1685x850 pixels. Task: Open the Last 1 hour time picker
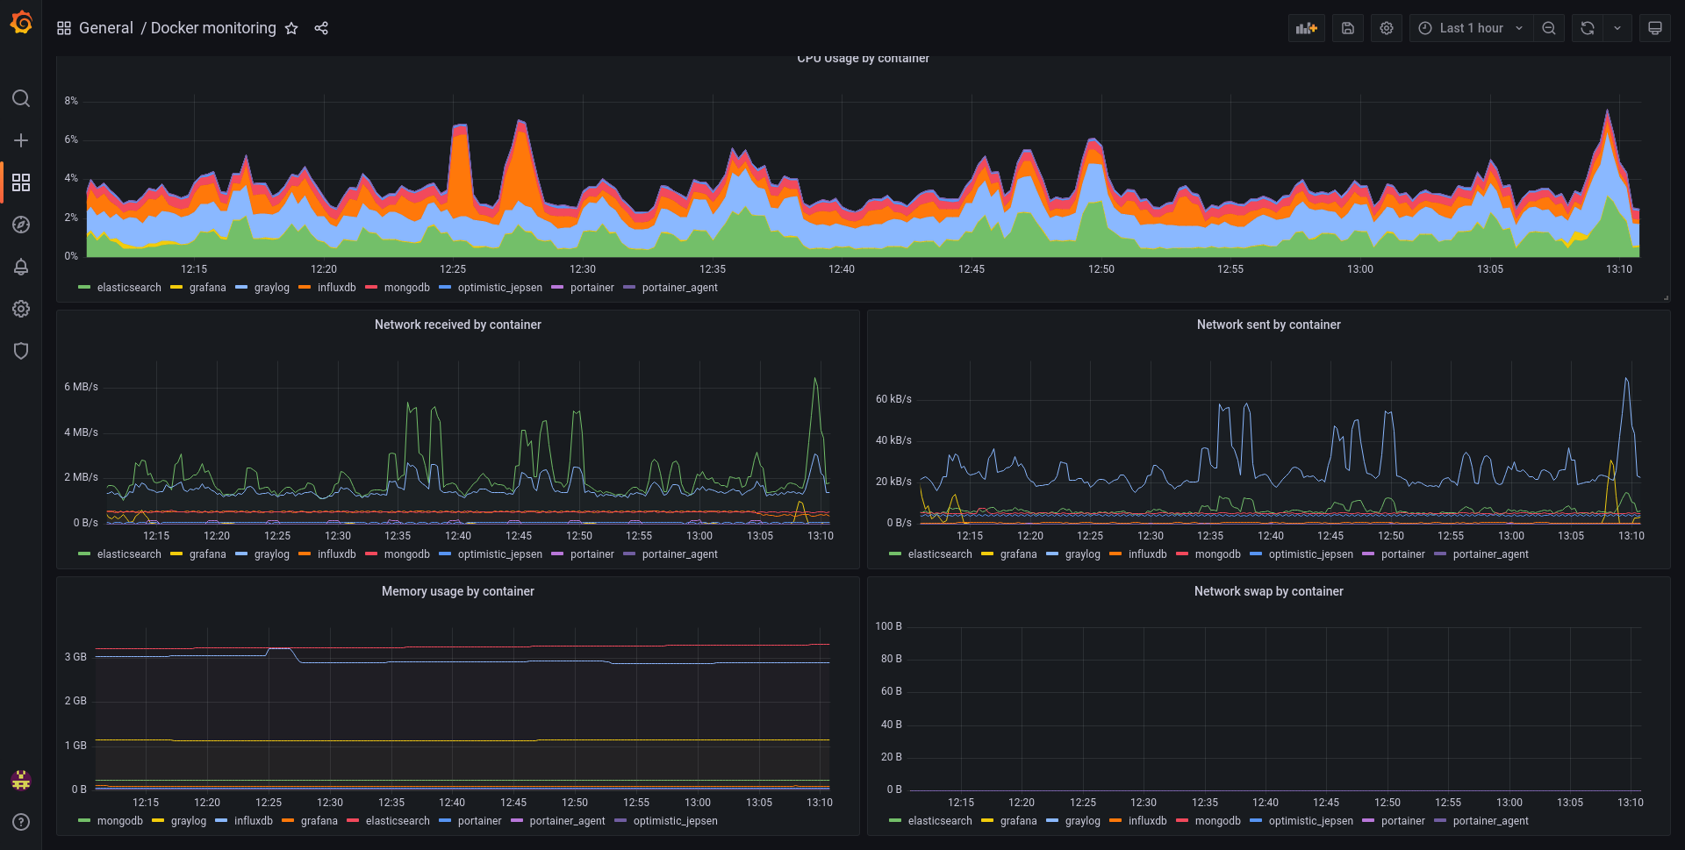pyautogui.click(x=1472, y=28)
